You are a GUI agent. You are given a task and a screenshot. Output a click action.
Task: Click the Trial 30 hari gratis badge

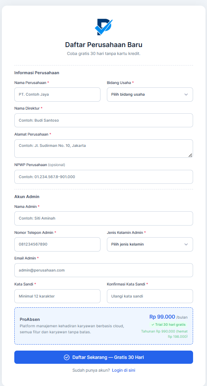pyautogui.click(x=168, y=325)
